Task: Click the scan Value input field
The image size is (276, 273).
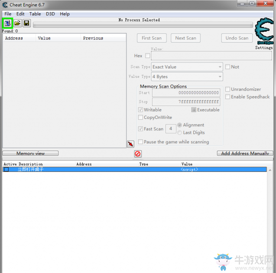Action: tap(211, 56)
